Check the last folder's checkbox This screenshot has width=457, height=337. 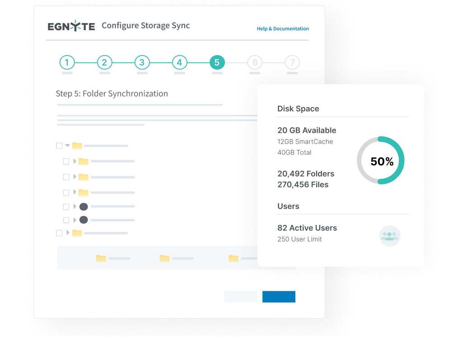click(x=59, y=233)
